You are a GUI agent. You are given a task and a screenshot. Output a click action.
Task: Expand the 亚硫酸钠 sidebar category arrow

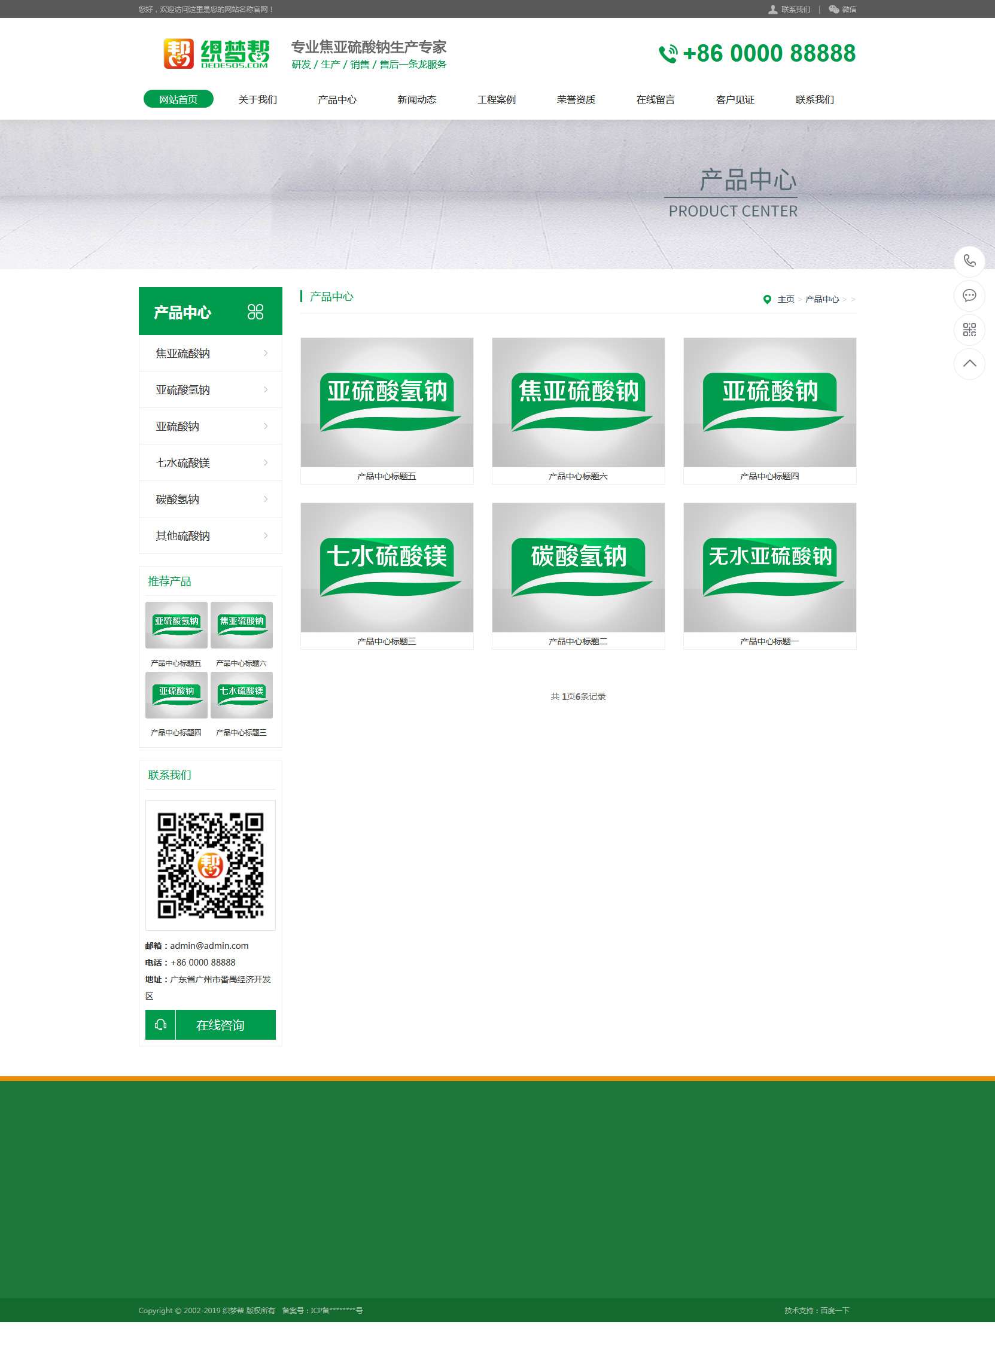[266, 426]
